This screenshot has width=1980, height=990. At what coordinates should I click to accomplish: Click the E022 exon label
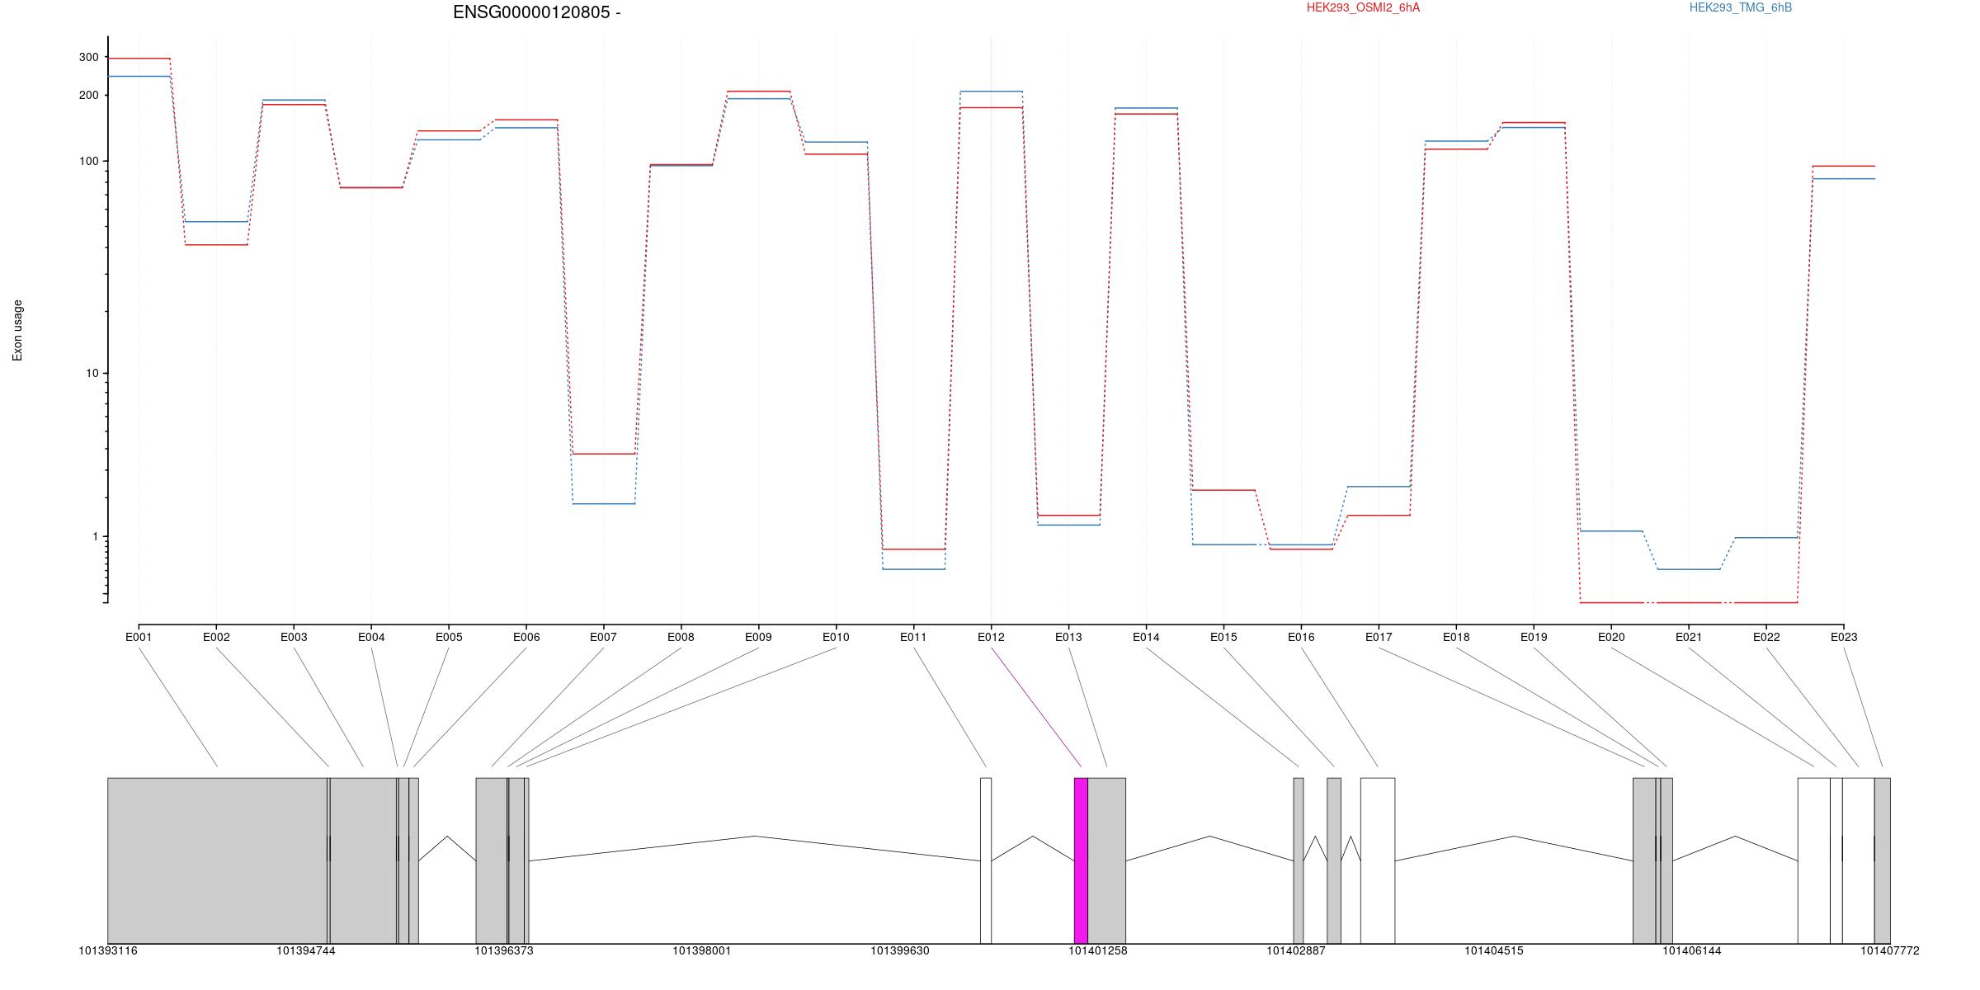point(1766,637)
